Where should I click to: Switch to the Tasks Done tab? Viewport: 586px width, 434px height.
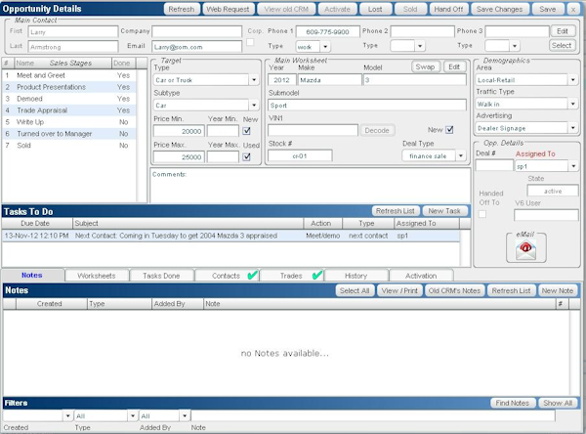coord(161,276)
